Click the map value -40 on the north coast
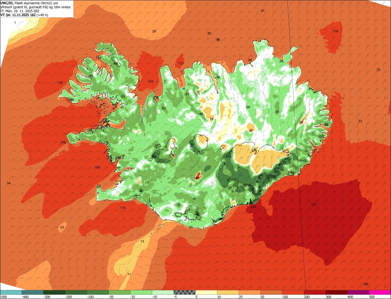The image size is (391, 299). point(217,77)
